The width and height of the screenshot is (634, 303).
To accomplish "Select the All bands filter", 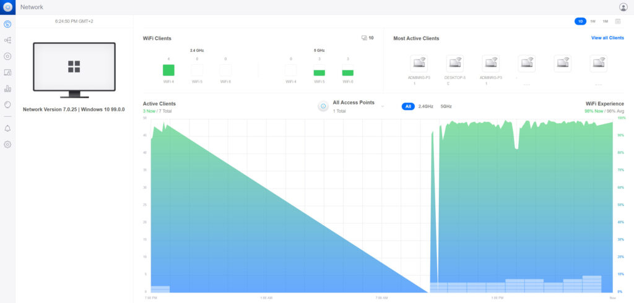I will (x=408, y=106).
